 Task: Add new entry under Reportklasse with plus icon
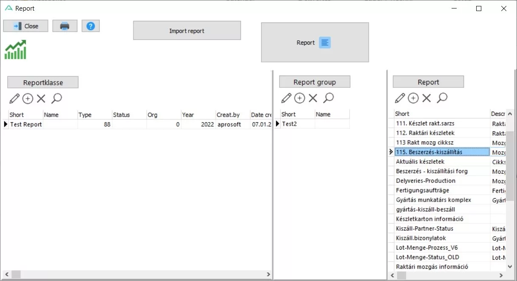28,98
